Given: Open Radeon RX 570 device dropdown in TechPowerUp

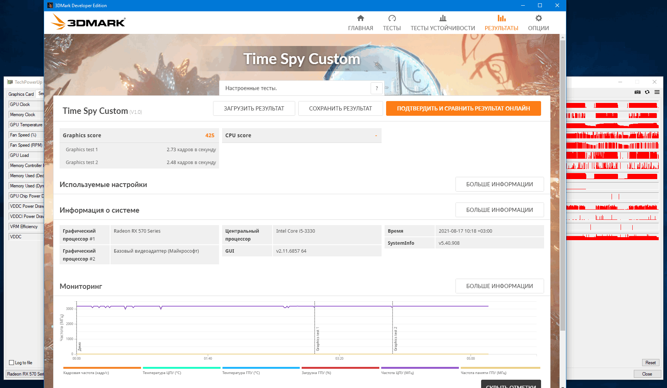Looking at the screenshot, I should click(25, 374).
